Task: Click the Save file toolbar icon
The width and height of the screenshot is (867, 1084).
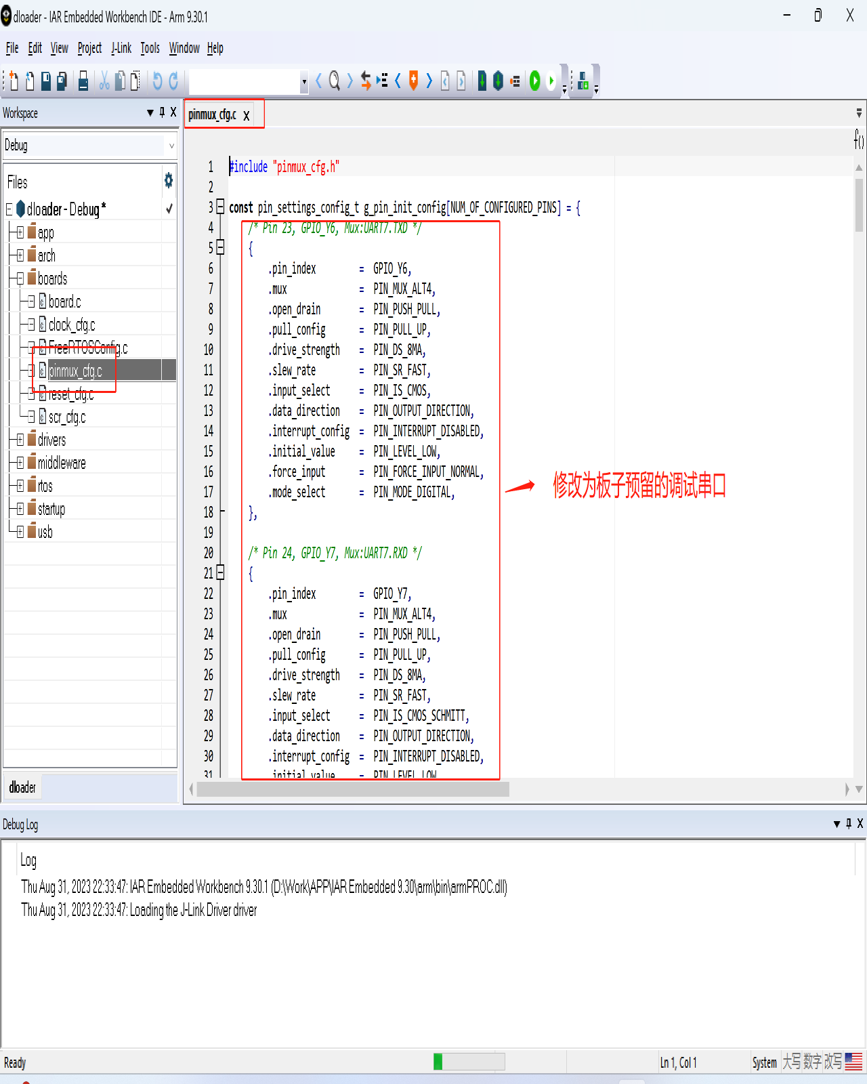Action: pos(46,81)
